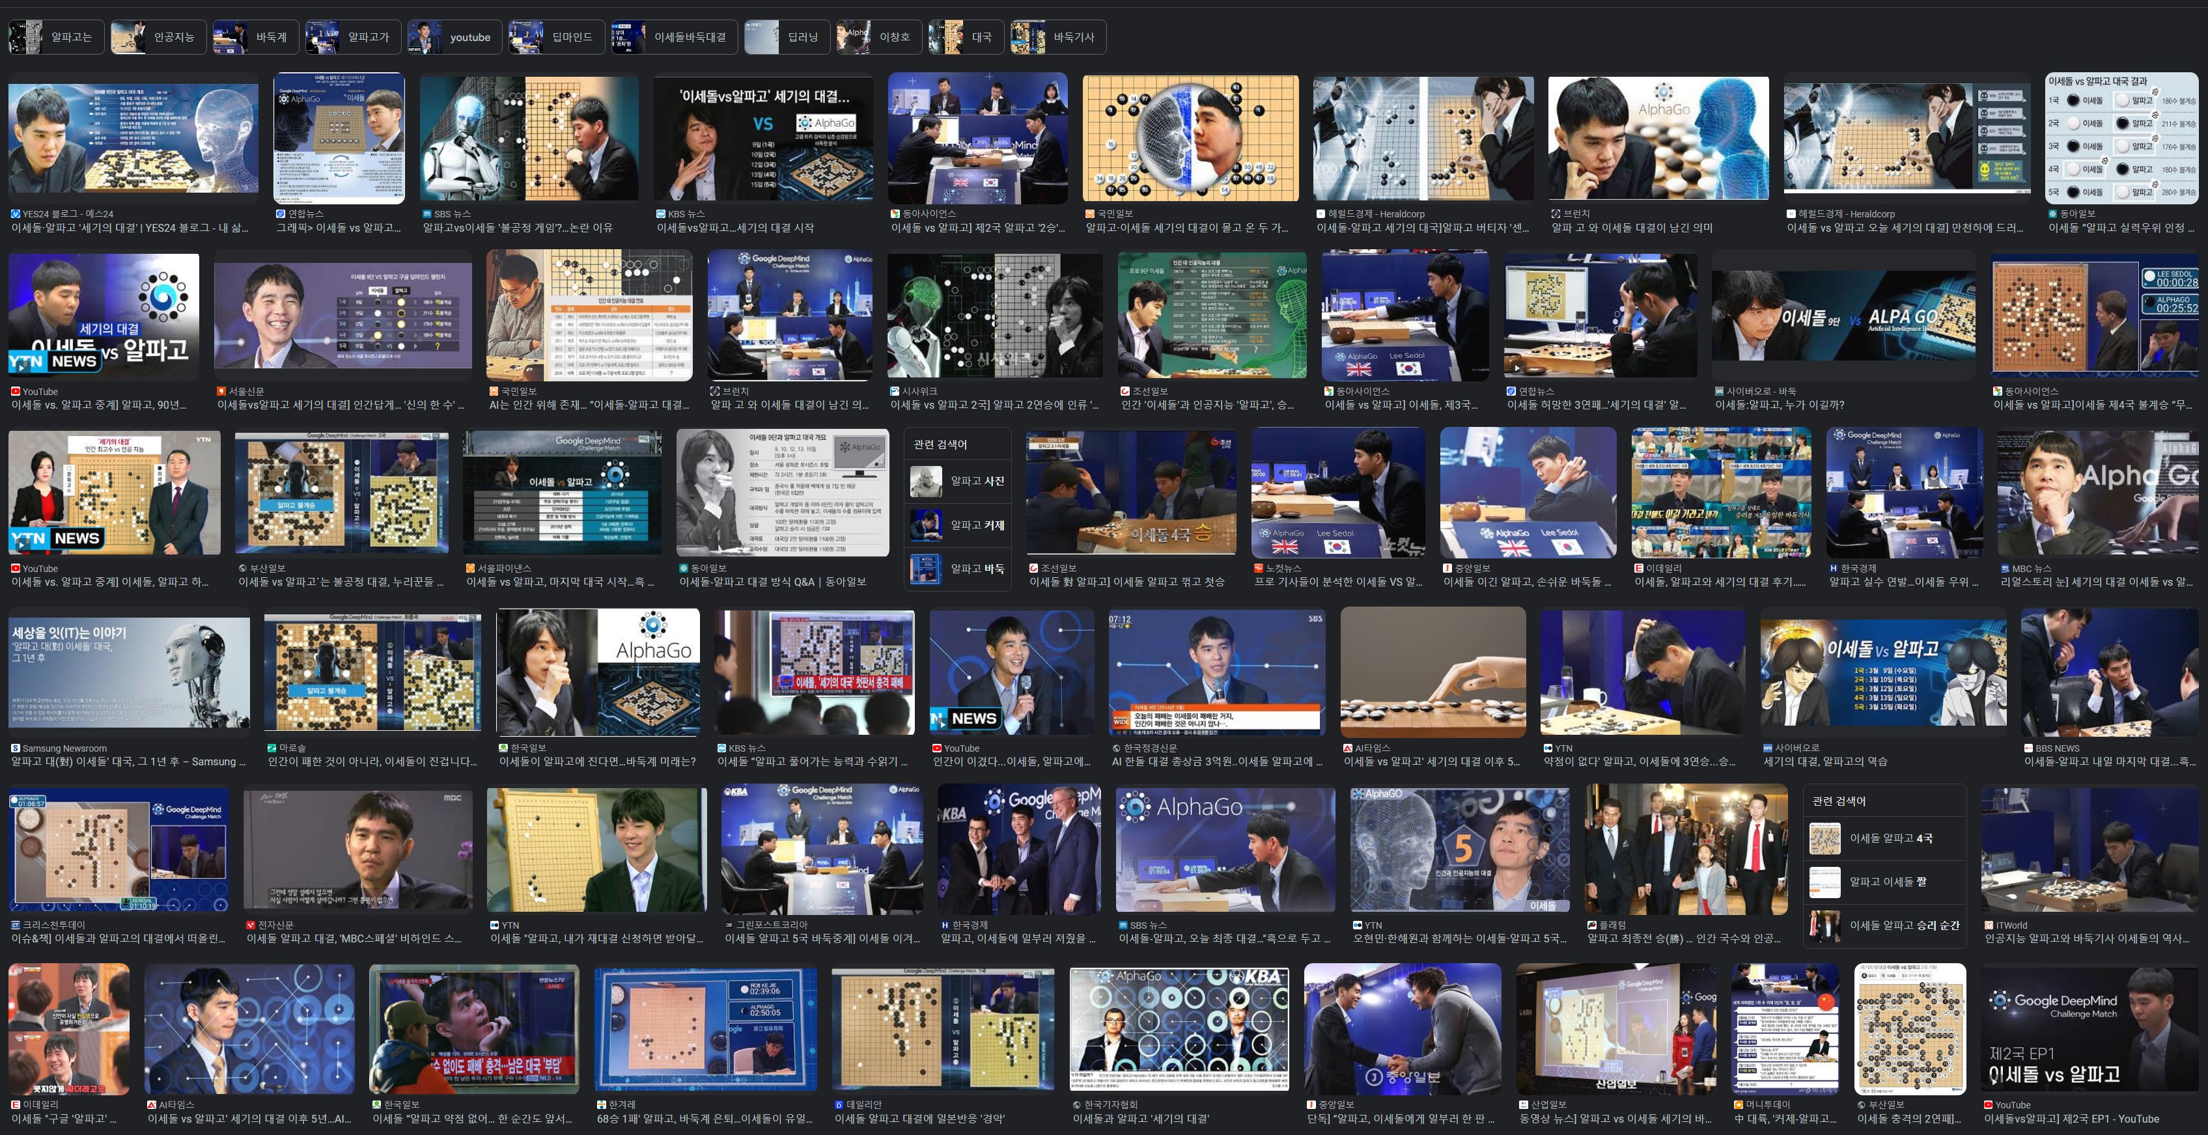
Task: Click the 머니투데이 source favicon
Action: tap(1739, 1106)
